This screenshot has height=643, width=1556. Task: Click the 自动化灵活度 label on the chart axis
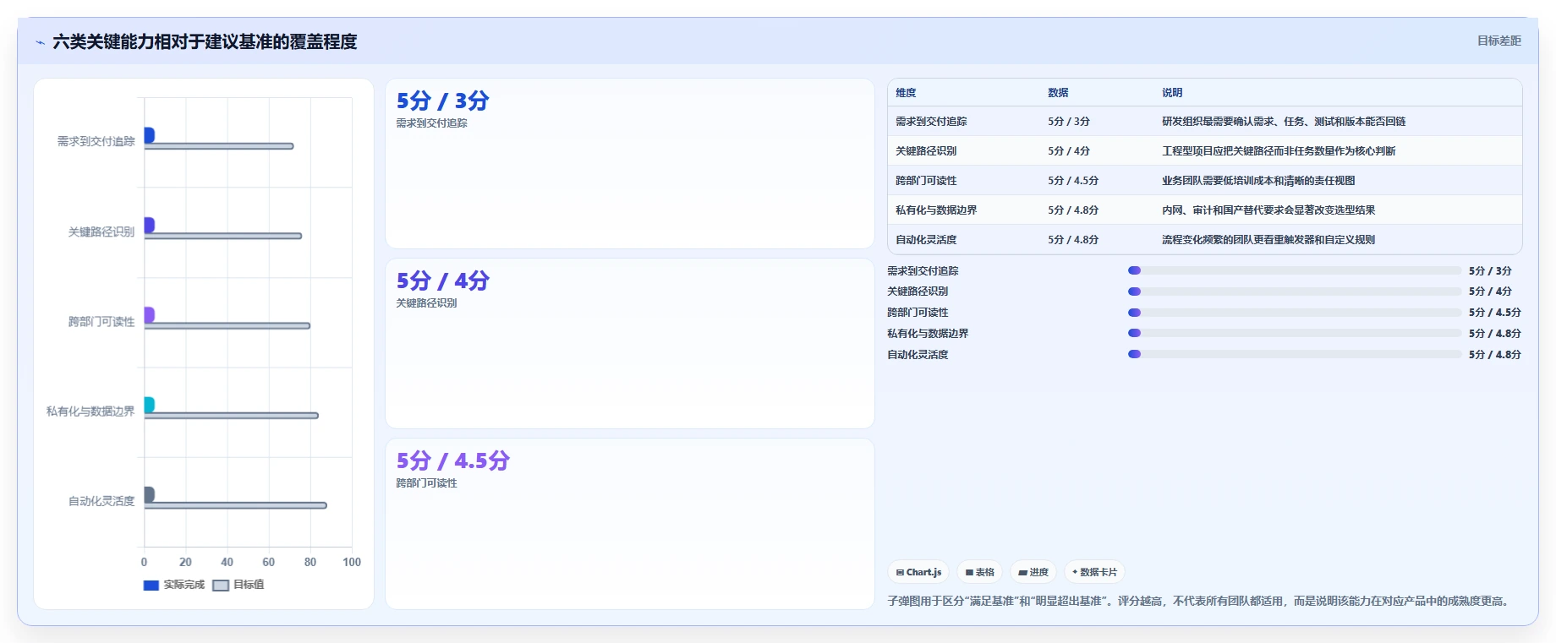(x=101, y=501)
